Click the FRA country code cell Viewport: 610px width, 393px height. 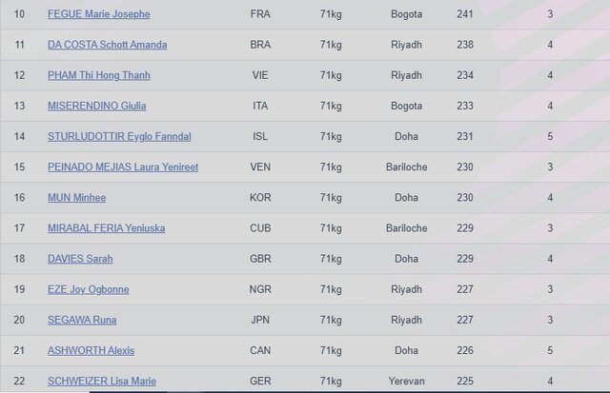point(260,14)
